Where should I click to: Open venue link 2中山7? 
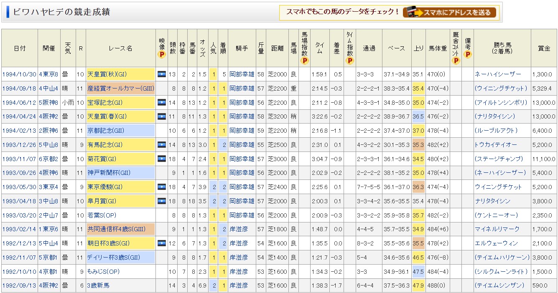(x=48, y=215)
